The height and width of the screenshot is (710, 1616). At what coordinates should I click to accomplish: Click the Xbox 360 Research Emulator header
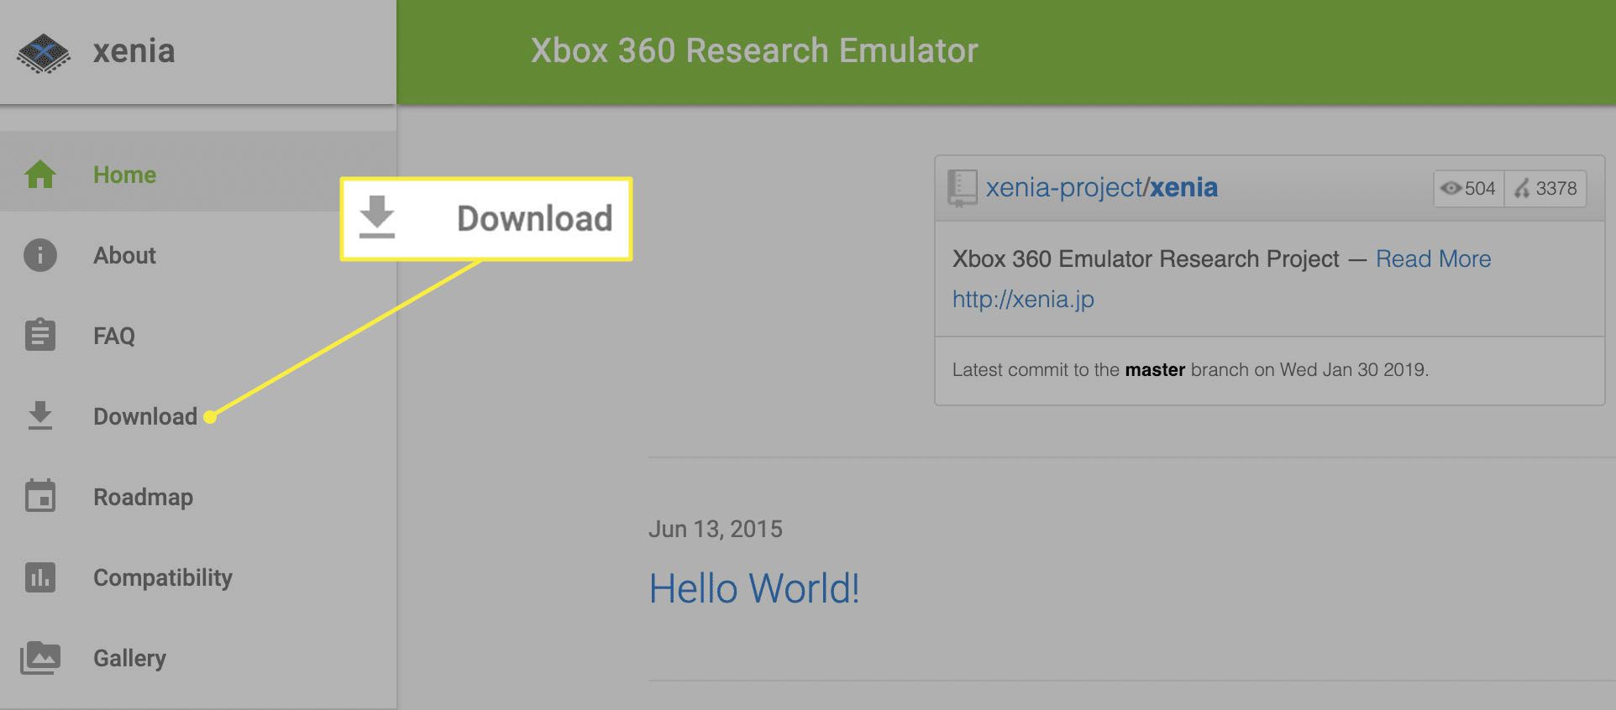tap(754, 50)
